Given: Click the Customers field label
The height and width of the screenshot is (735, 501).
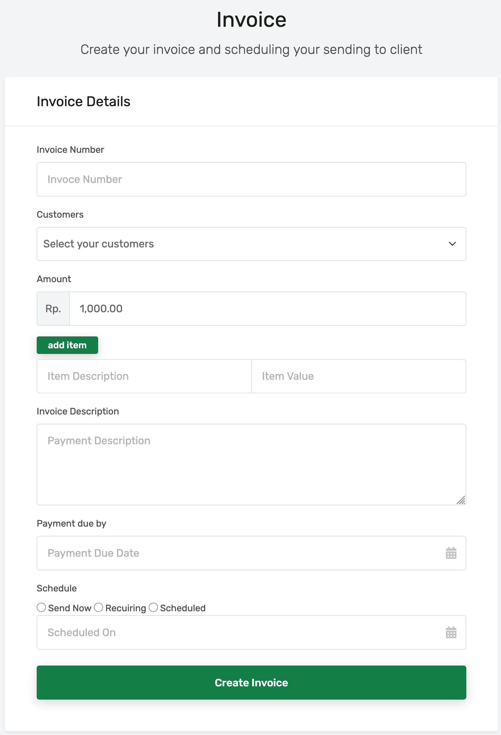Looking at the screenshot, I should 60,214.
